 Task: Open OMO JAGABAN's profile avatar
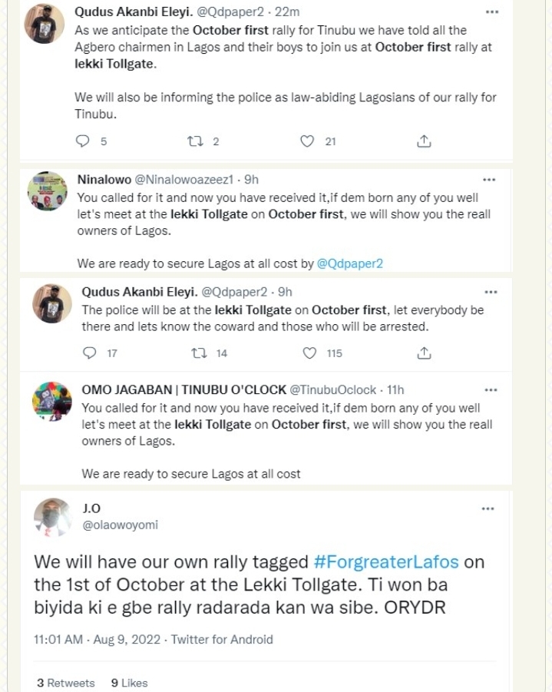click(52, 402)
